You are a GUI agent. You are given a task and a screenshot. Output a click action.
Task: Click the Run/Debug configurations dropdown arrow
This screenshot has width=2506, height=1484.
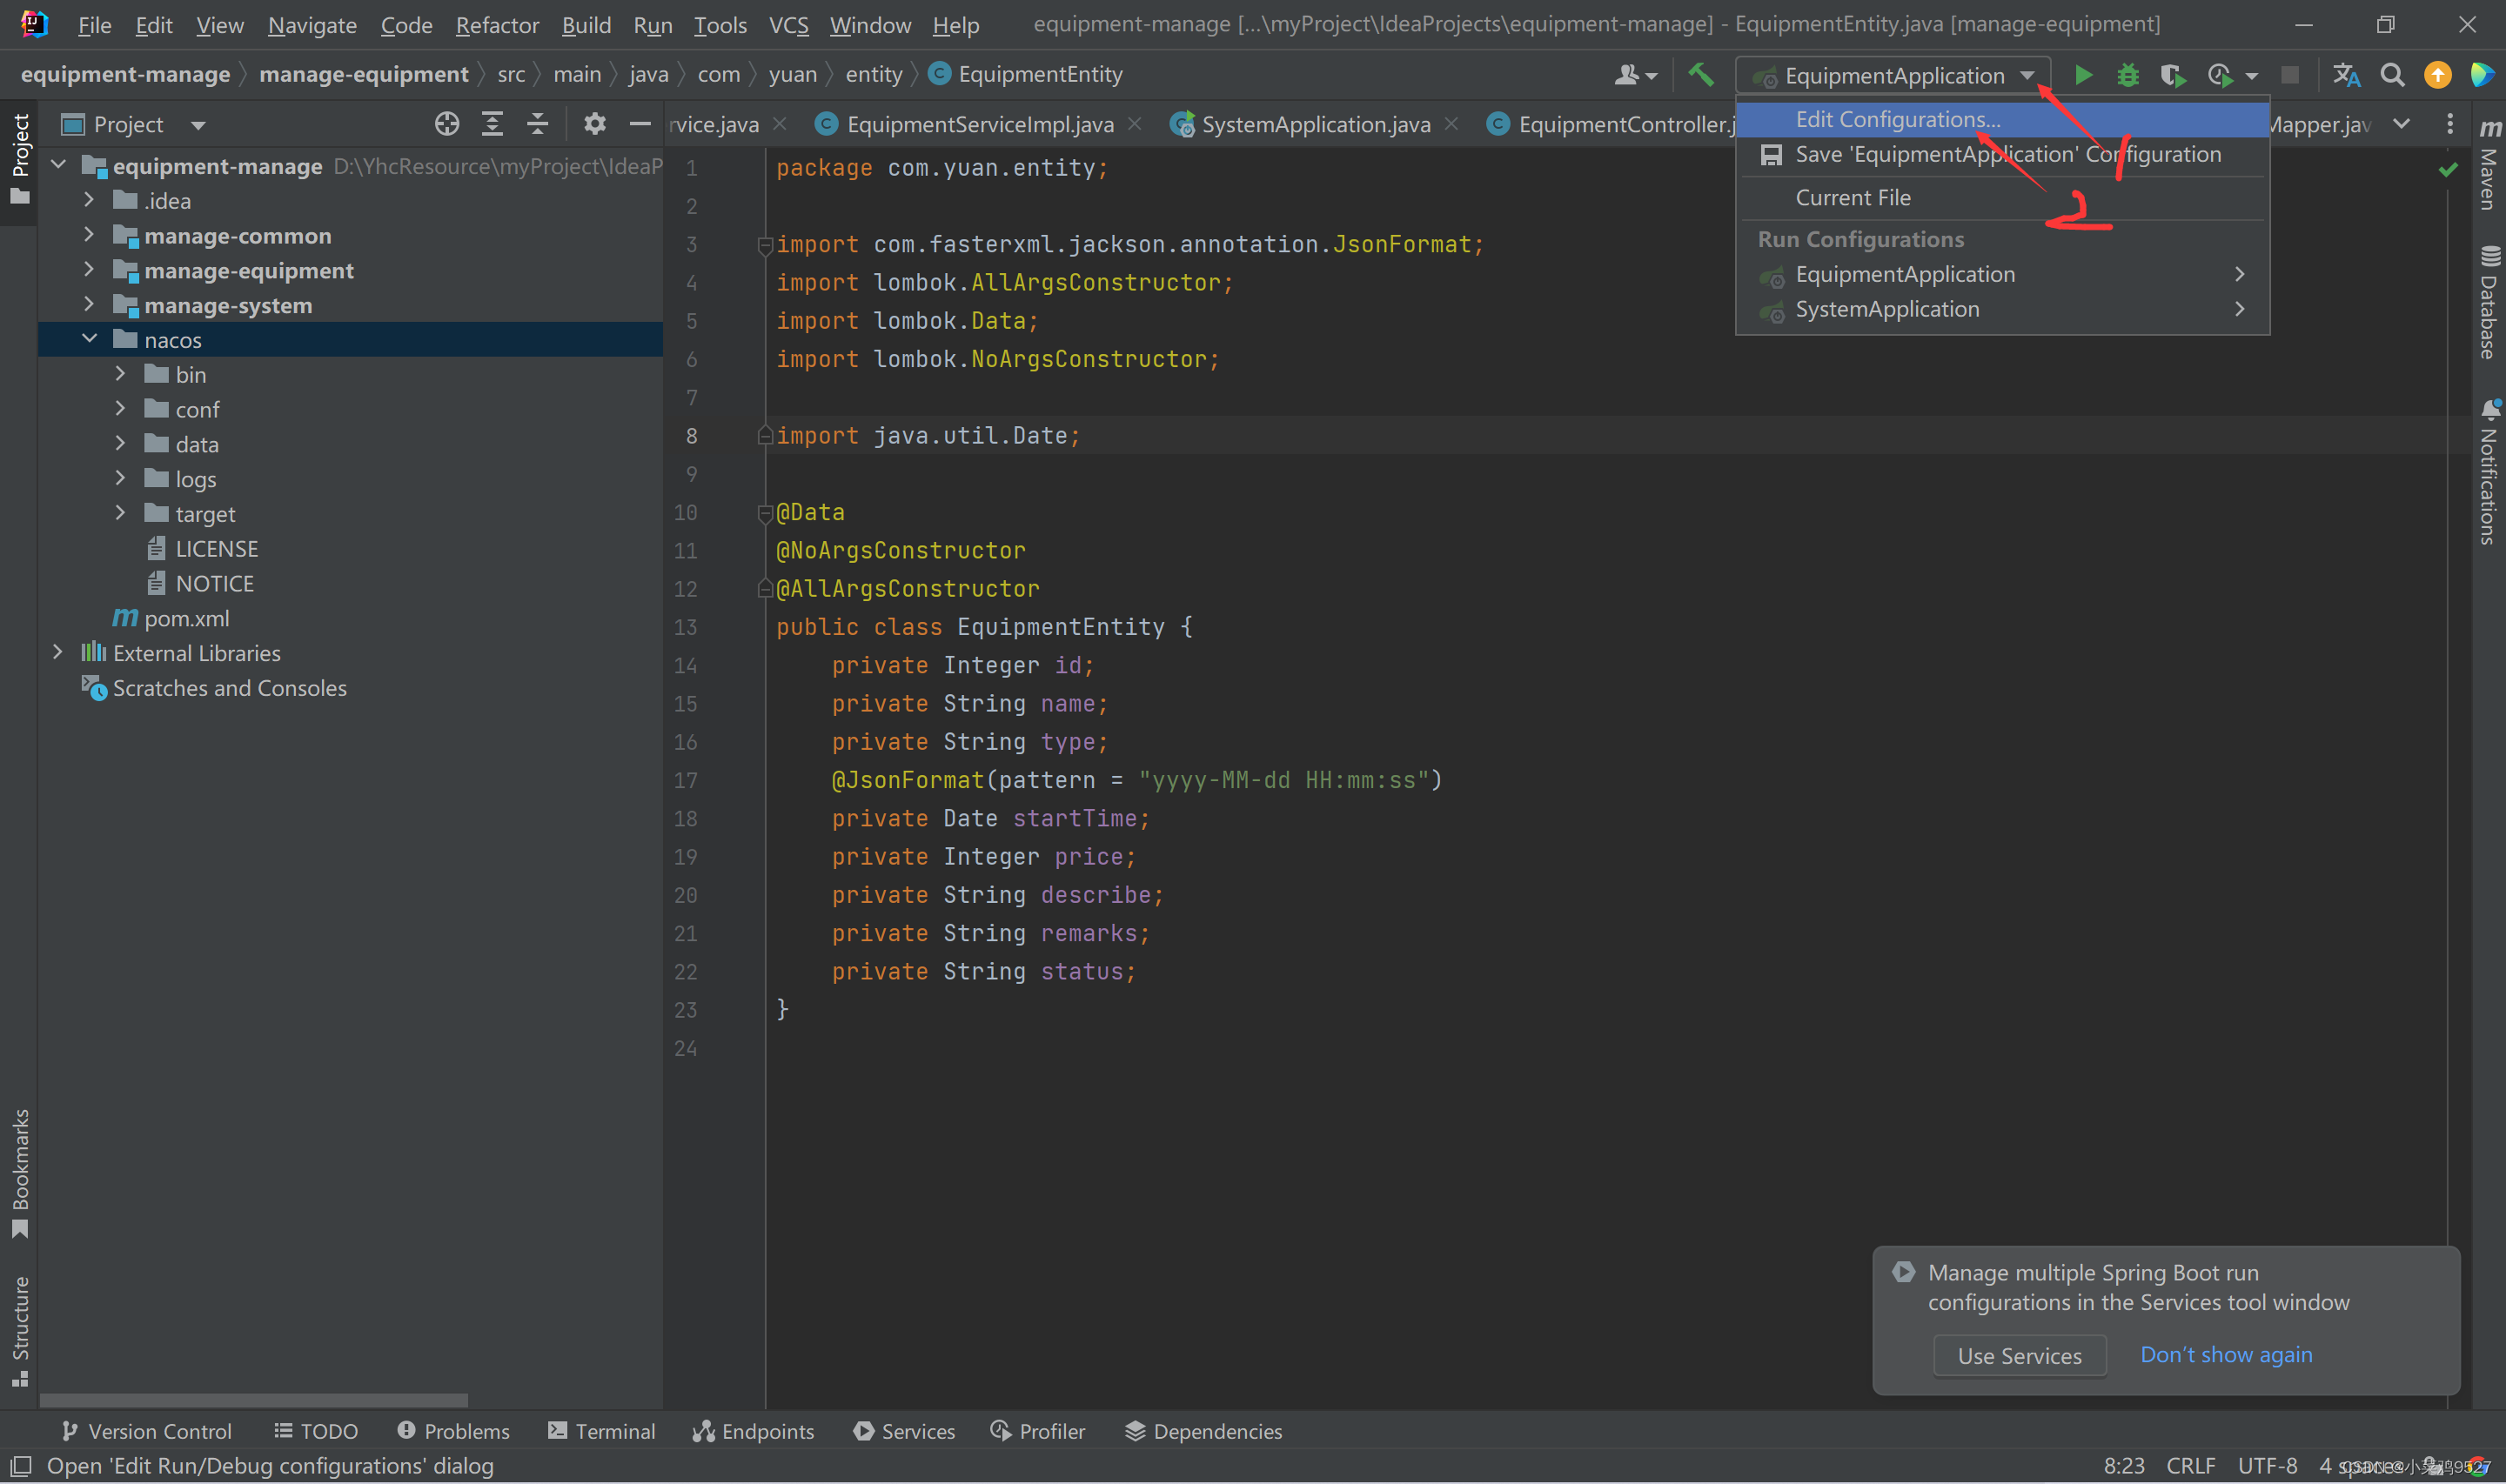[x=2033, y=74]
